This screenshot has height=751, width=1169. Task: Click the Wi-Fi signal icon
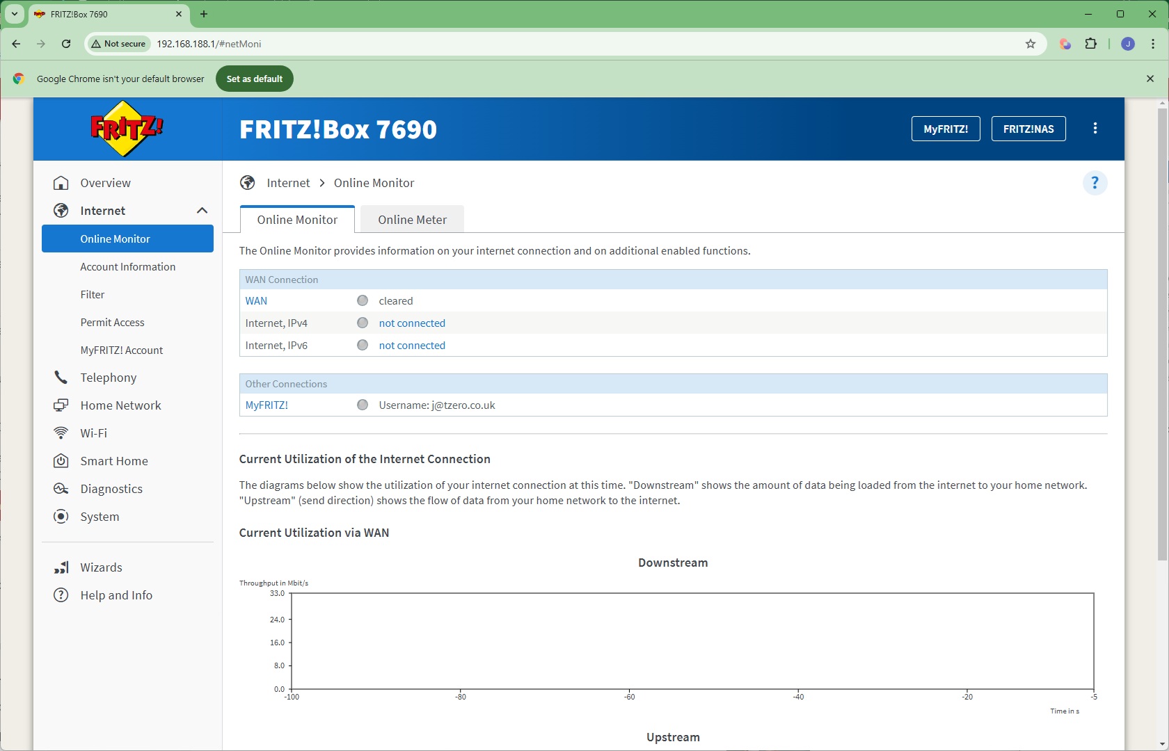pos(61,433)
